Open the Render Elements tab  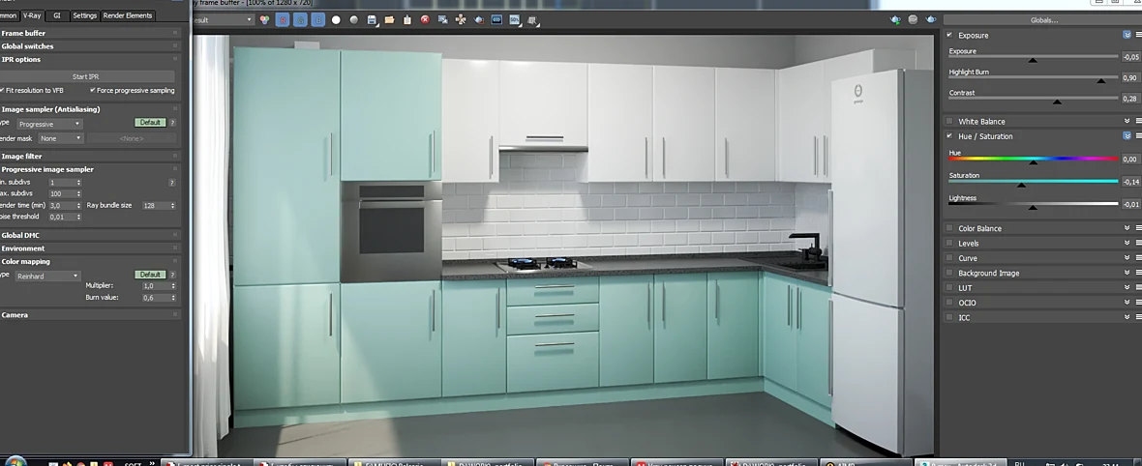128,15
